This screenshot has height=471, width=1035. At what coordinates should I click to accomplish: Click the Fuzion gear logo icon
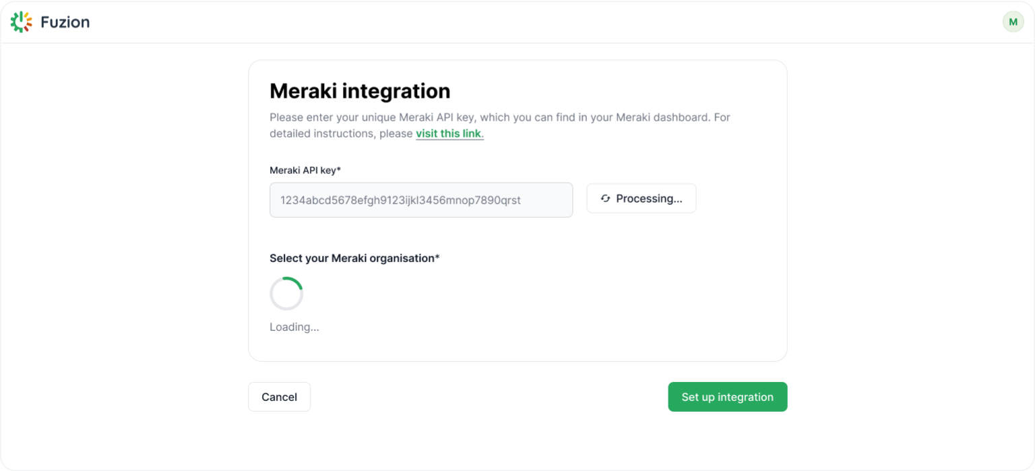tap(21, 22)
